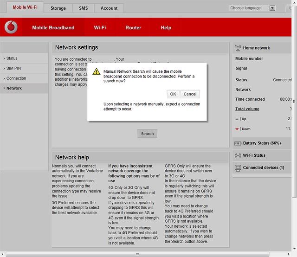Click the vertical scrollbar thumb
The width and height of the screenshot is (297, 257).
(294, 101)
